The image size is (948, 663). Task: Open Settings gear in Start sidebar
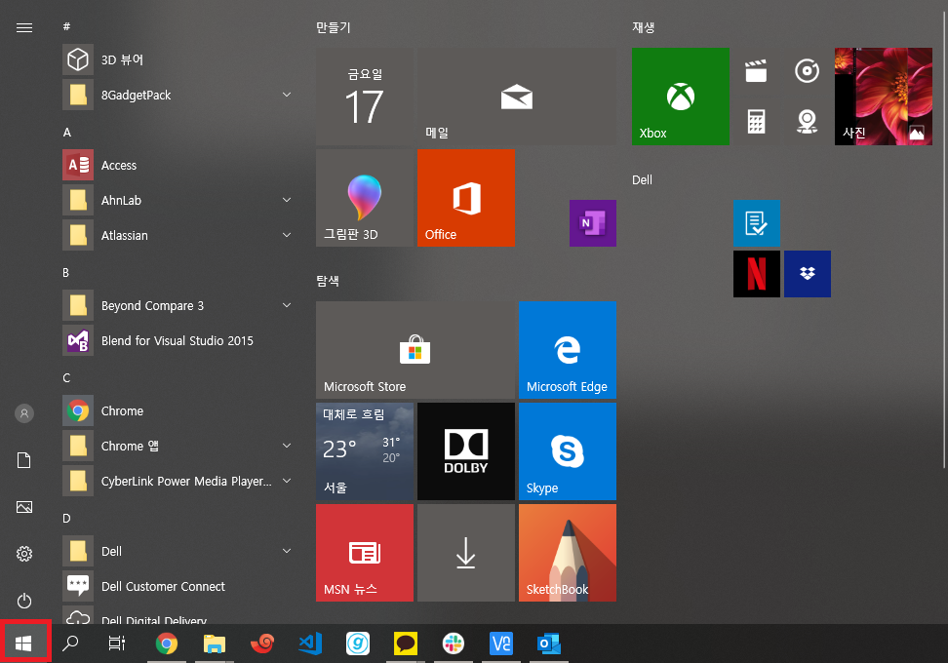pos(24,554)
